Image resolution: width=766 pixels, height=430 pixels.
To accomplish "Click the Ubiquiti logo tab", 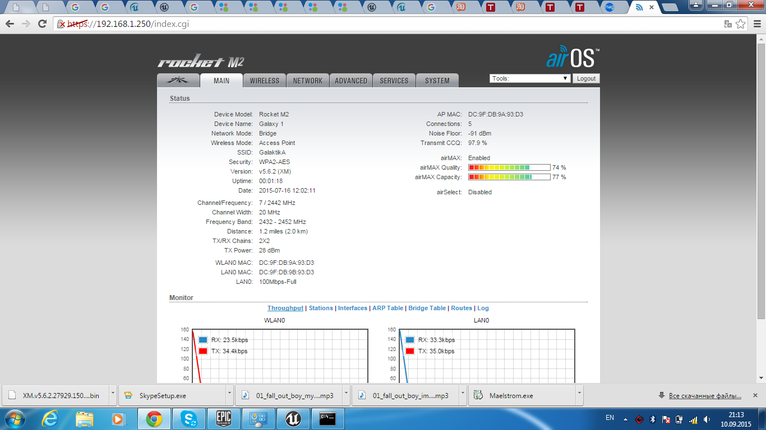I will [178, 81].
